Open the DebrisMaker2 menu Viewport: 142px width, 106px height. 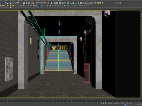pos(60,1)
